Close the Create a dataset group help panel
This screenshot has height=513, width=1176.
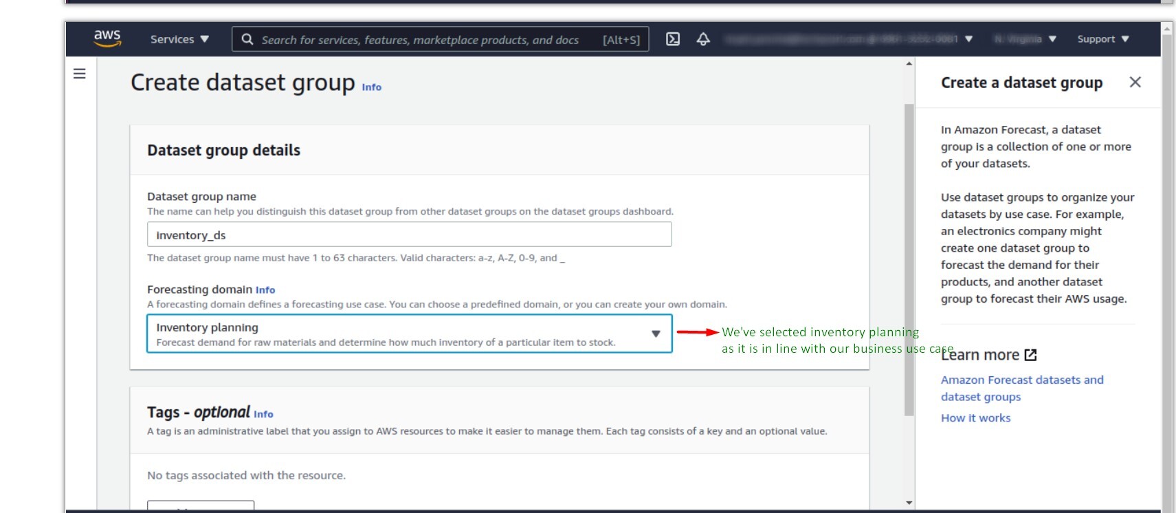click(1135, 83)
